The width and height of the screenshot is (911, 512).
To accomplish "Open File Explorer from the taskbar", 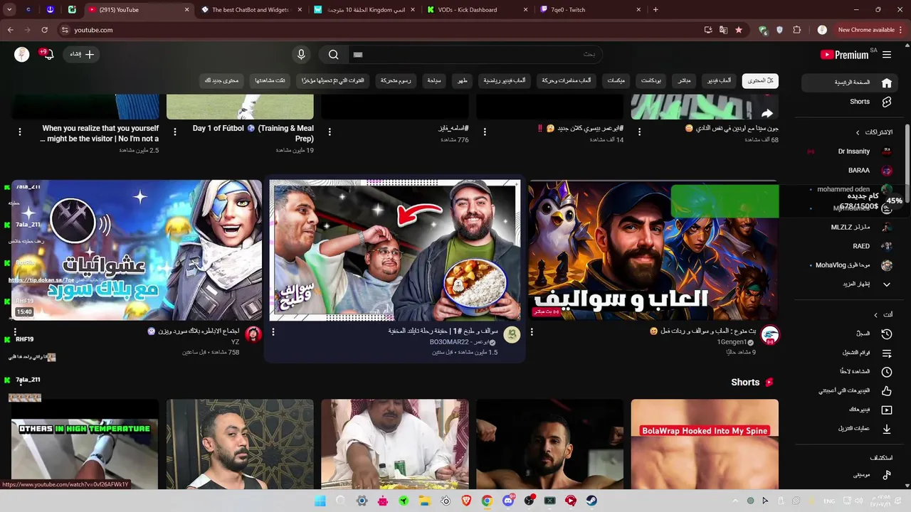I will point(425,501).
